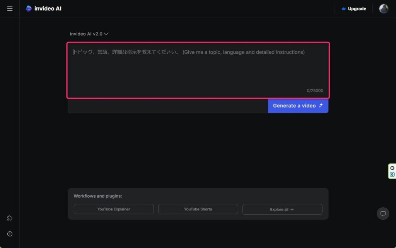
Task: Open plugins via the puzzle piece icon
Action: click(x=10, y=218)
